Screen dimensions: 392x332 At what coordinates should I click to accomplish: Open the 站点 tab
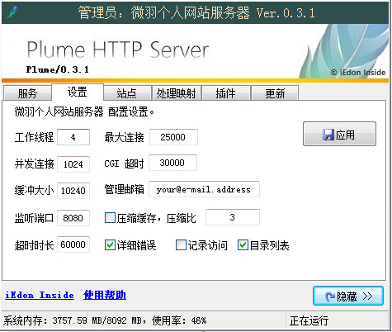127,93
